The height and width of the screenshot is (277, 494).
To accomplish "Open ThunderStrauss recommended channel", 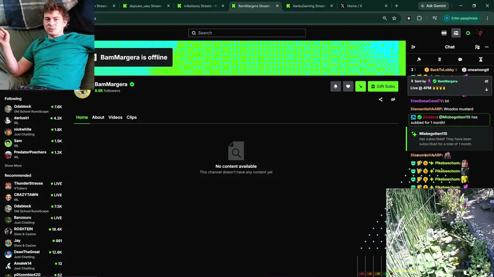I will pyautogui.click(x=33, y=186).
